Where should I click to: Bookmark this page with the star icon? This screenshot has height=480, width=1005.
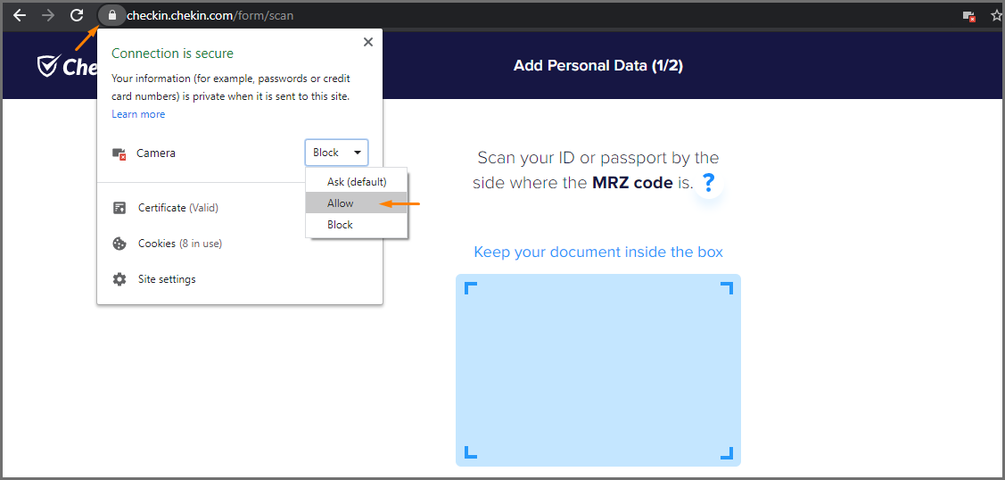(996, 16)
